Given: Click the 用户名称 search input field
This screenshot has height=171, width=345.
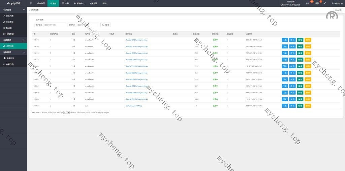Looking at the screenshot, I should 55,25.
